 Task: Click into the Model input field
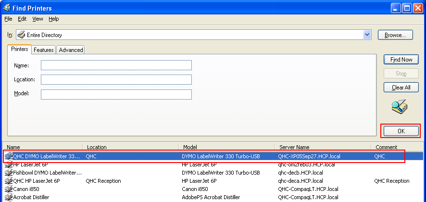[x=116, y=94]
